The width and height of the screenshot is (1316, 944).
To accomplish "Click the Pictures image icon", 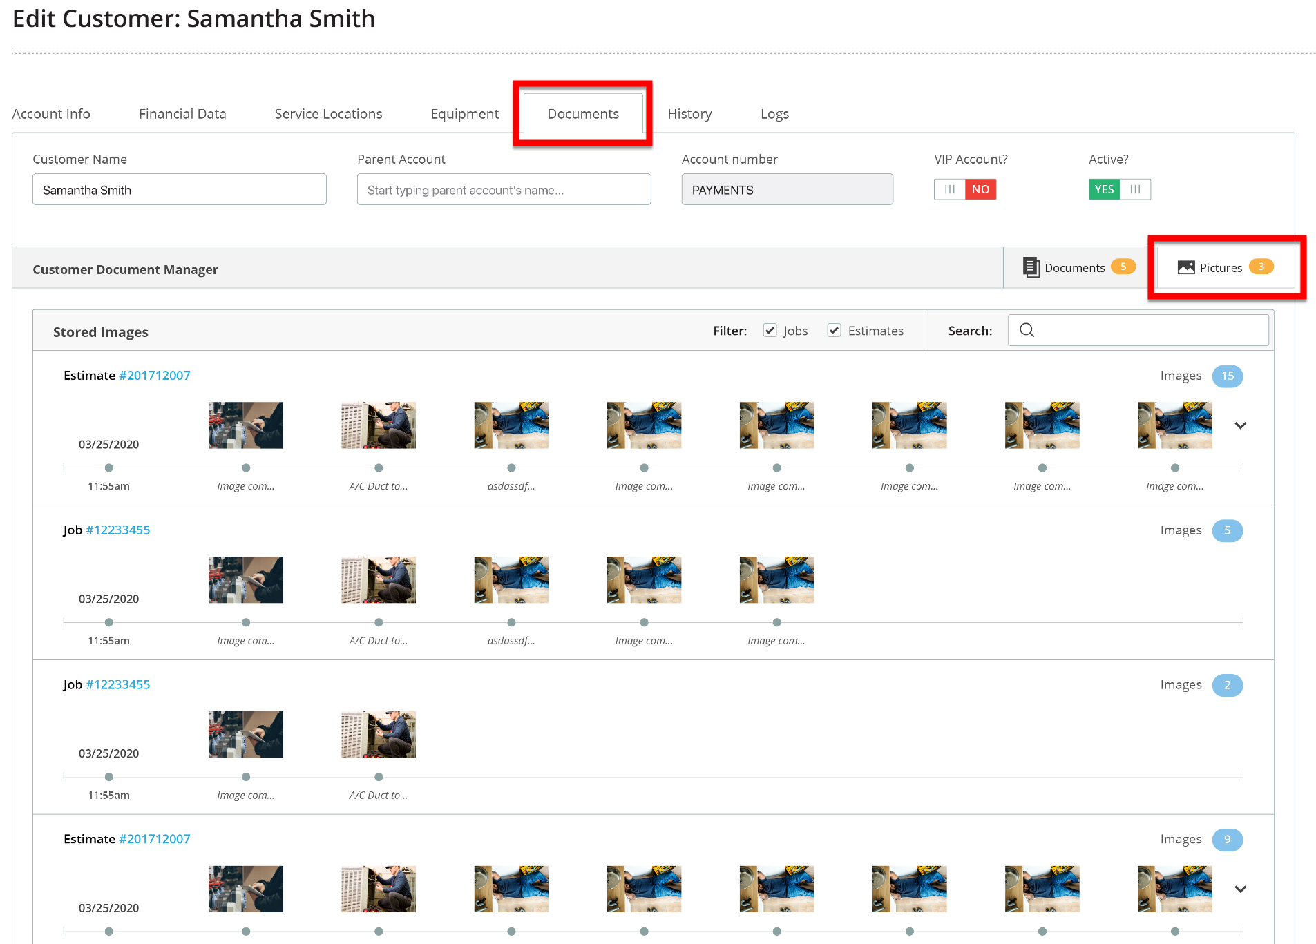I will (x=1185, y=267).
